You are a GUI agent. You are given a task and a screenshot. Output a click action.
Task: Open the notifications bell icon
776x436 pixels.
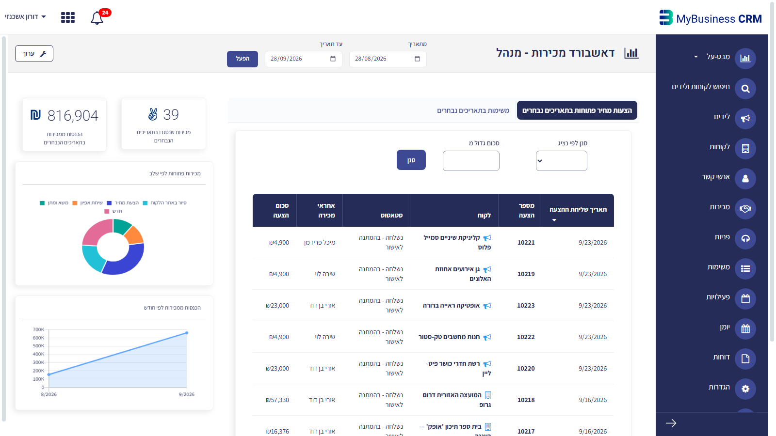(97, 18)
